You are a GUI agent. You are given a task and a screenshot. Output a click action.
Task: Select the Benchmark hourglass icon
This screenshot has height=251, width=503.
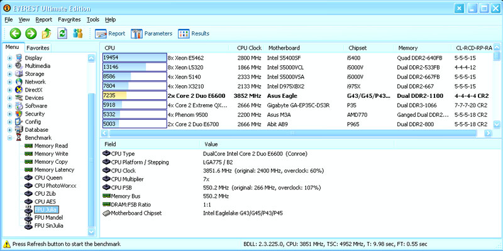19,138
